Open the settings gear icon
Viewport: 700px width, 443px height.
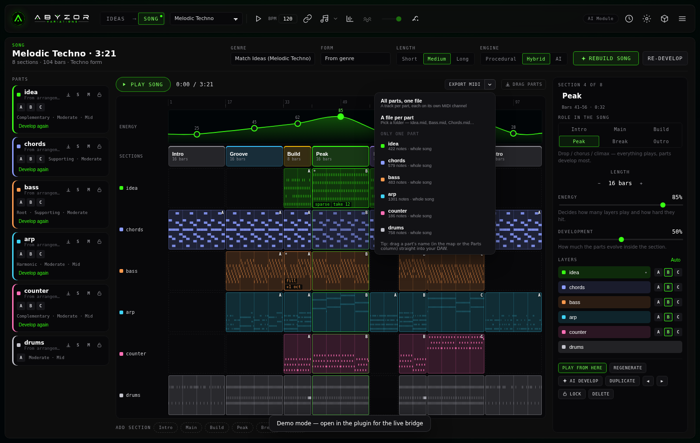(x=647, y=19)
